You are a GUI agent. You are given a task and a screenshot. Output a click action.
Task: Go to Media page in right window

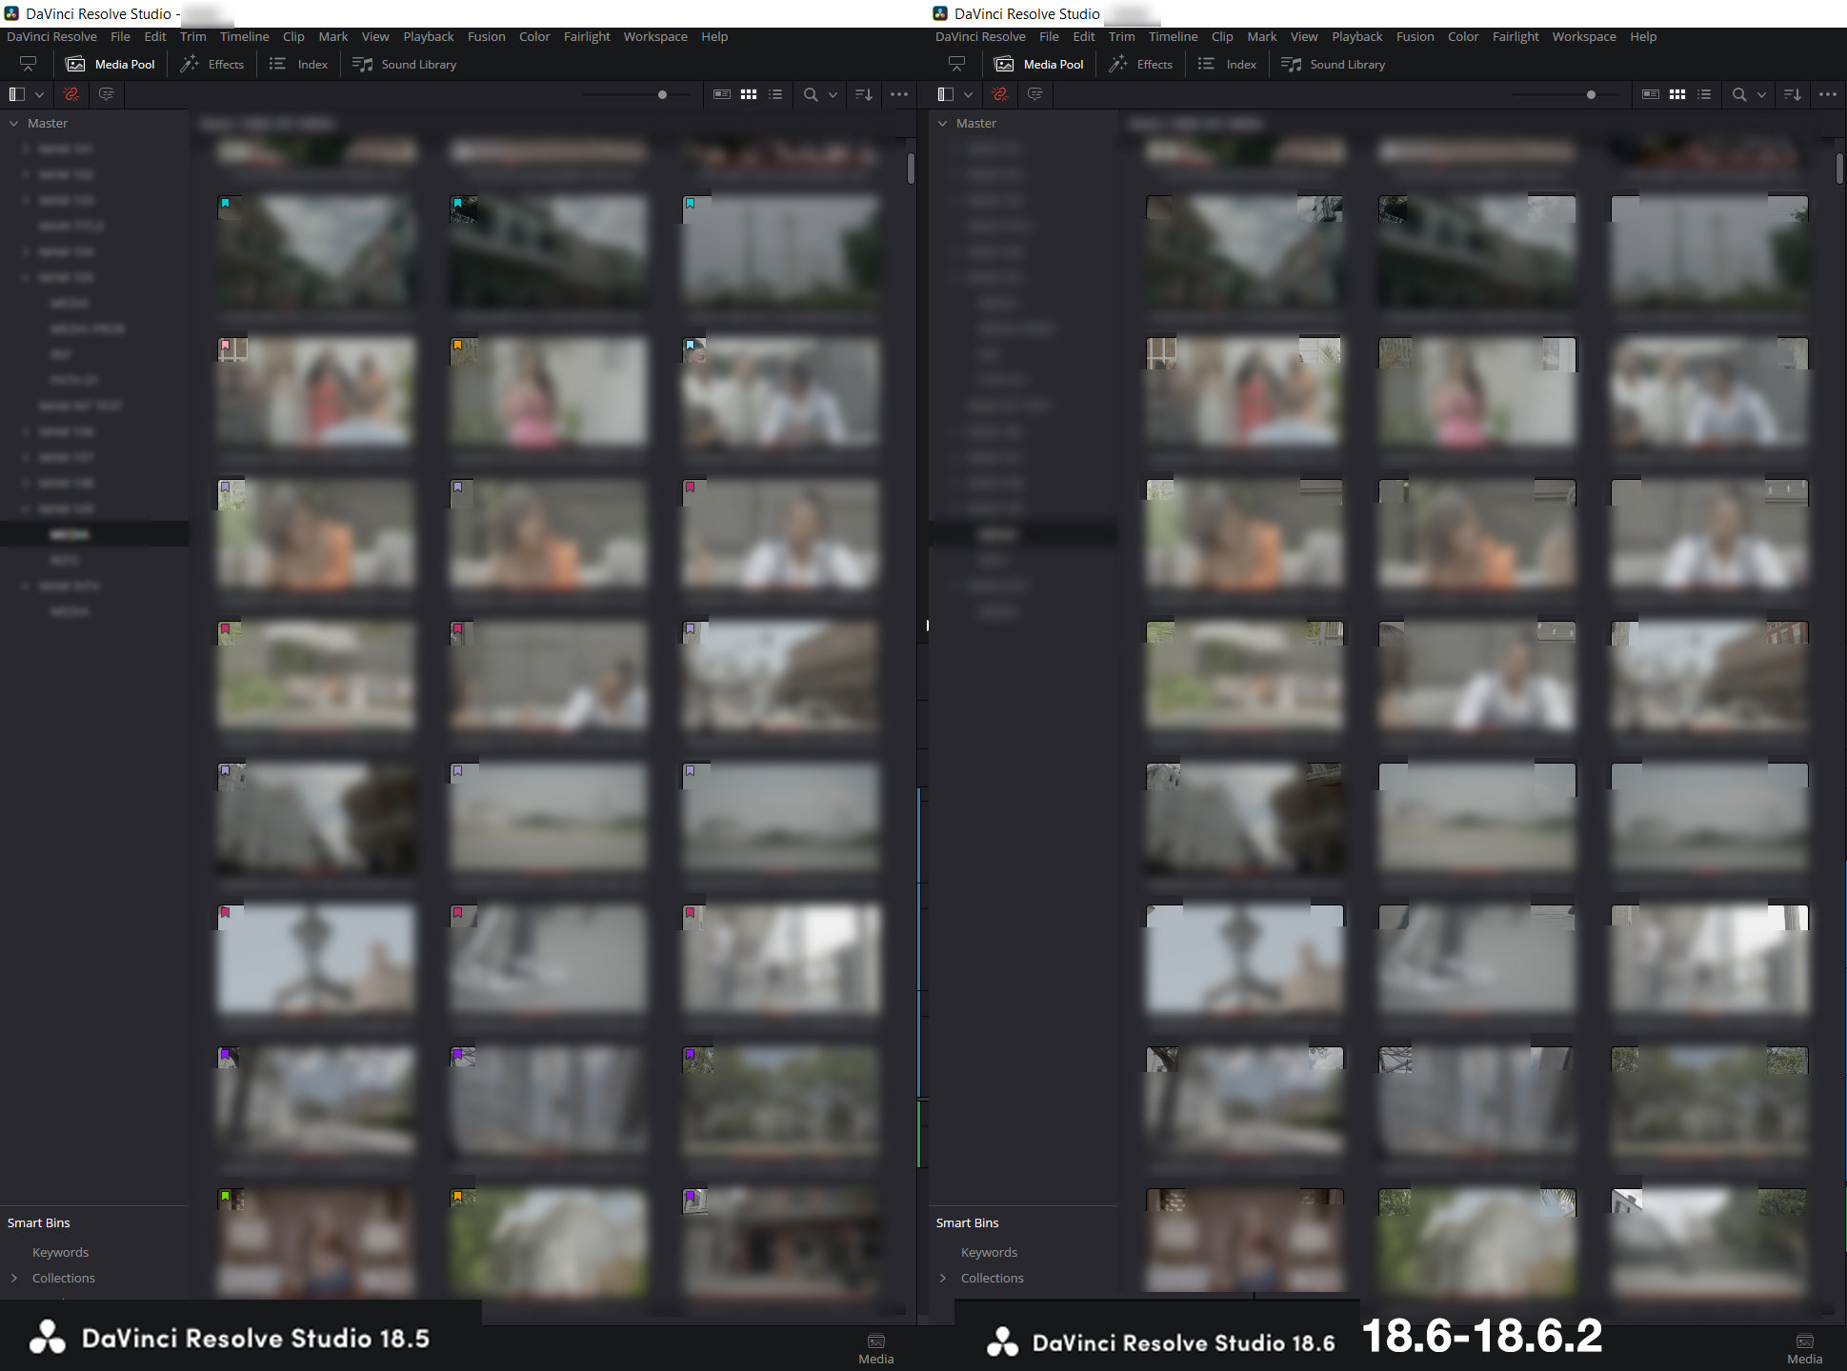coord(1805,1349)
